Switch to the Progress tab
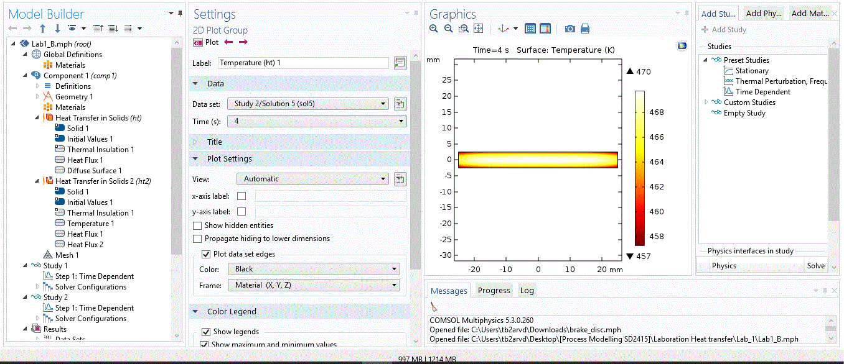844x364 pixels. click(494, 290)
